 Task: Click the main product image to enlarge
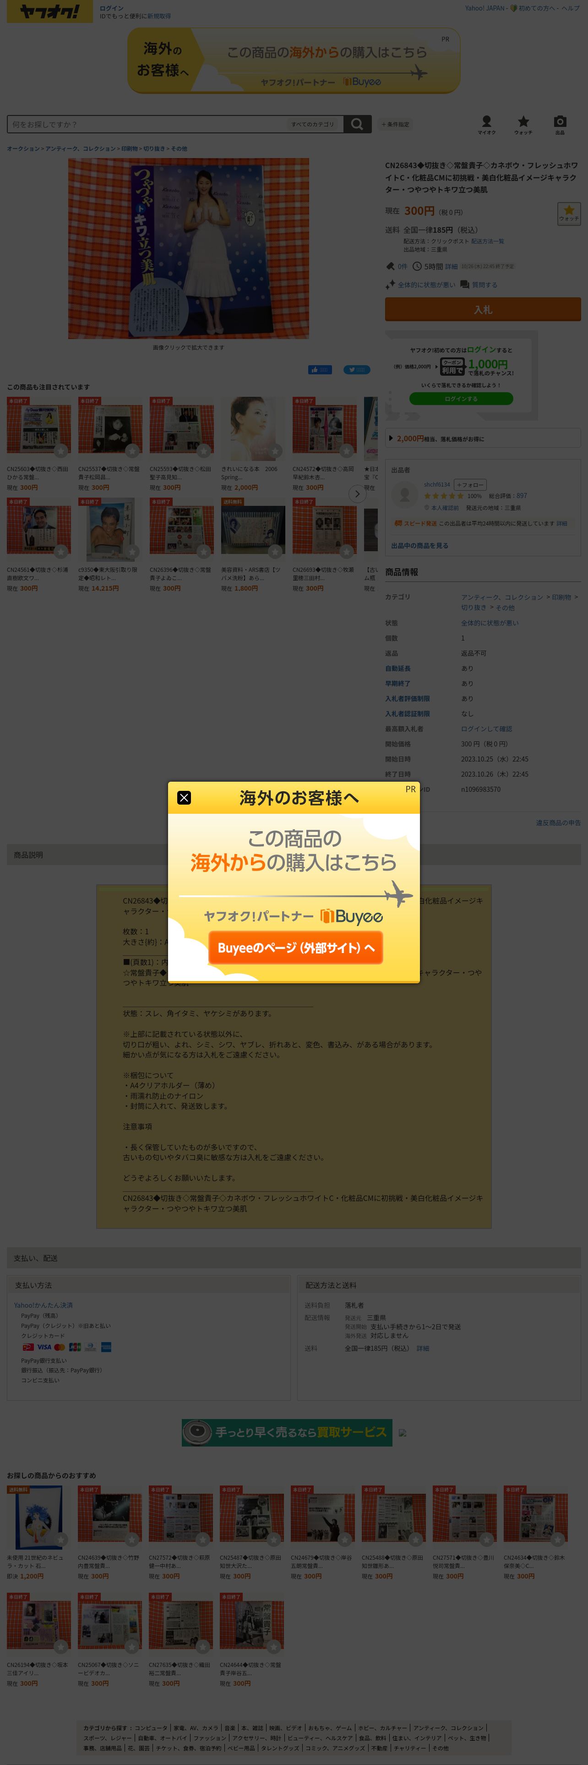pyautogui.click(x=188, y=249)
